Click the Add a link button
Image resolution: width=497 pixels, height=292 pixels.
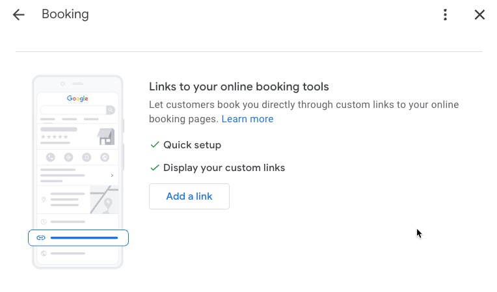189,196
